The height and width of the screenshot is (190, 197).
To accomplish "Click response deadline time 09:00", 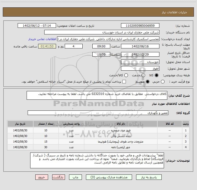I will [101, 46].
